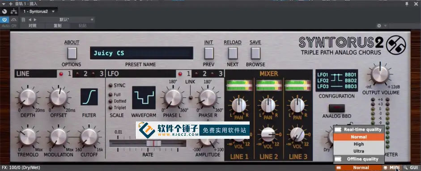Click the 对照 compare button
The height and width of the screenshot is (171, 421).
click(x=33, y=26)
